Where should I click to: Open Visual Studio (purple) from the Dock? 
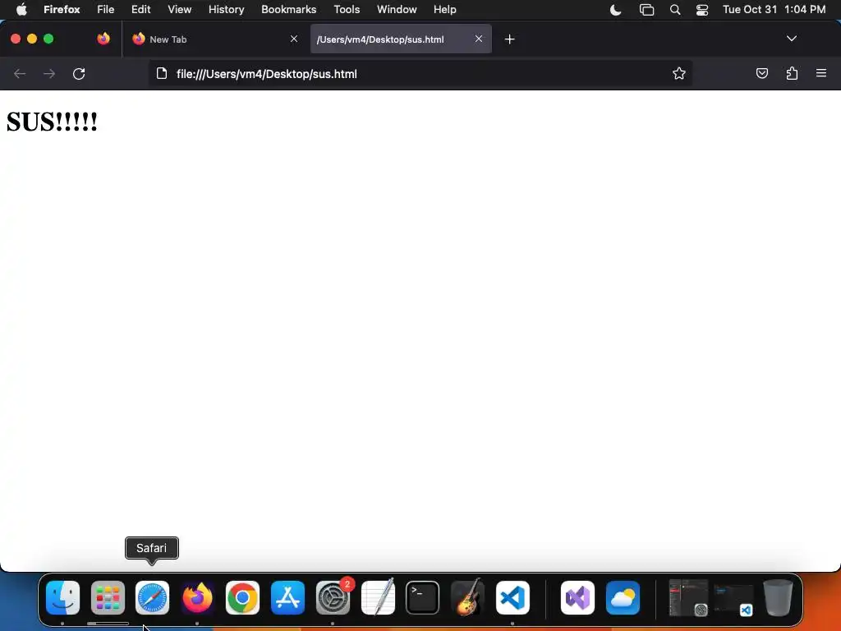[x=577, y=597]
